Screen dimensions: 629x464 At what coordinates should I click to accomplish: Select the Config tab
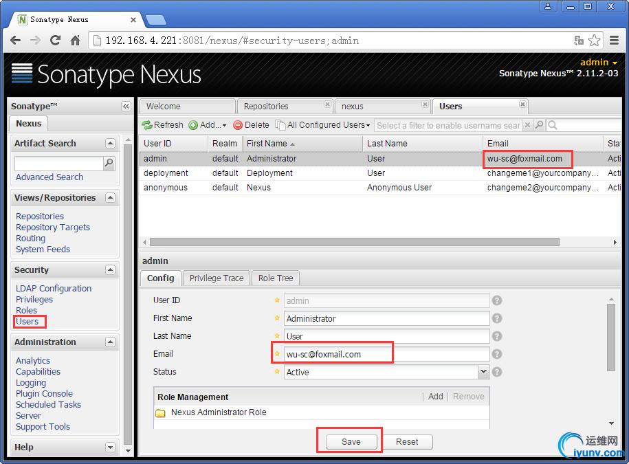(x=160, y=278)
